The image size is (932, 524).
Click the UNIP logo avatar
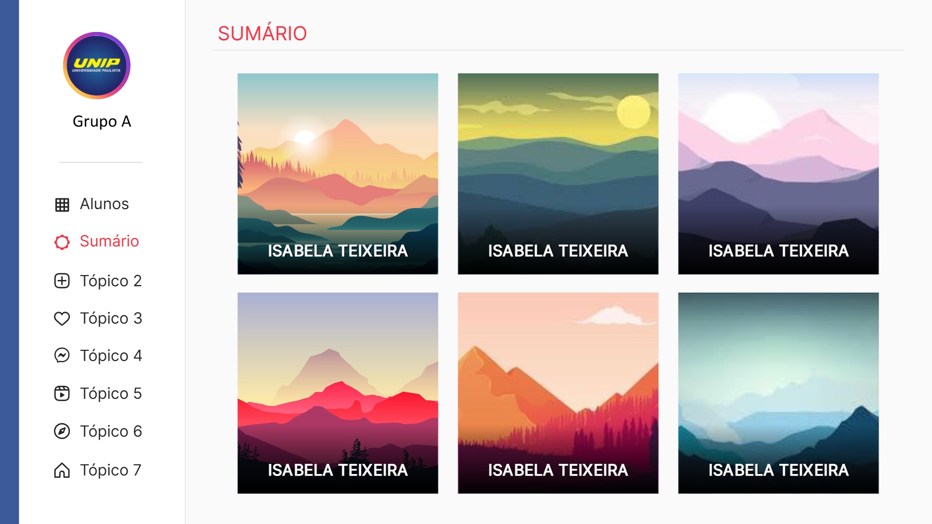97,65
